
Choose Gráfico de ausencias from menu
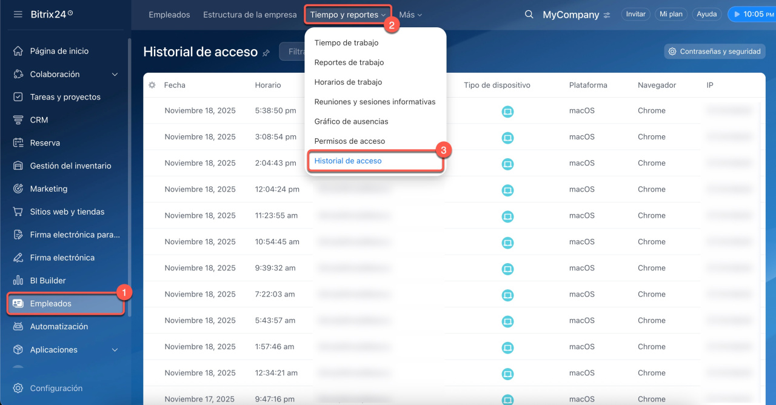point(351,121)
